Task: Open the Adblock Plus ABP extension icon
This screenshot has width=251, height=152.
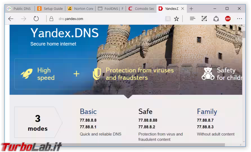Action: pyautogui.click(x=228, y=19)
